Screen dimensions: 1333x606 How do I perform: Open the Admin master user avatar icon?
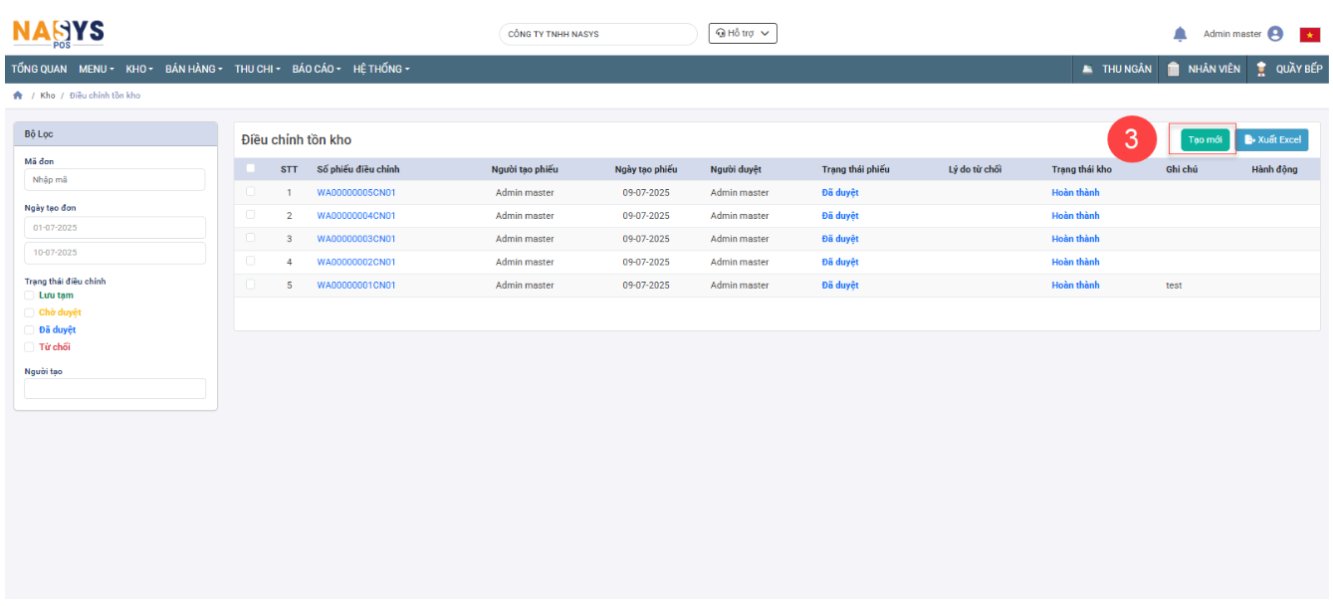1275,34
